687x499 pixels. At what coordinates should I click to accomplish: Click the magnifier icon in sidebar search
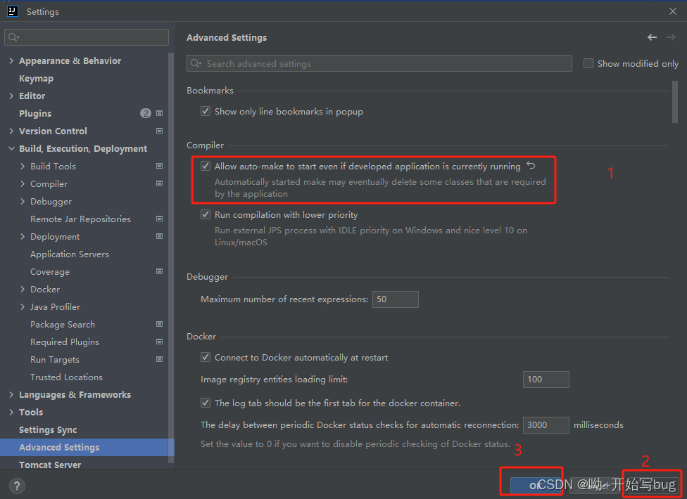click(13, 37)
